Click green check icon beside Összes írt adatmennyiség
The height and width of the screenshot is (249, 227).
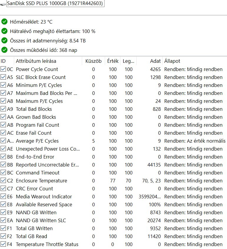pyautogui.click(x=4, y=40)
